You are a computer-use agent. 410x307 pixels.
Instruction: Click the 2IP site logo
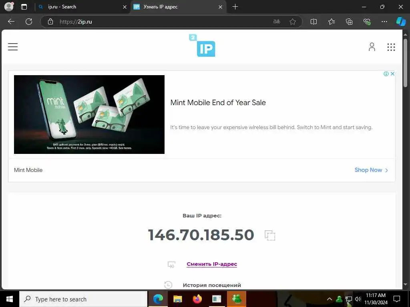pyautogui.click(x=202, y=46)
